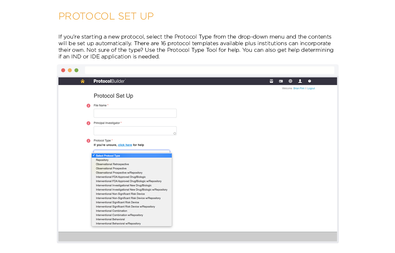Select Observational Prospective w/Repository entry

coord(119,173)
